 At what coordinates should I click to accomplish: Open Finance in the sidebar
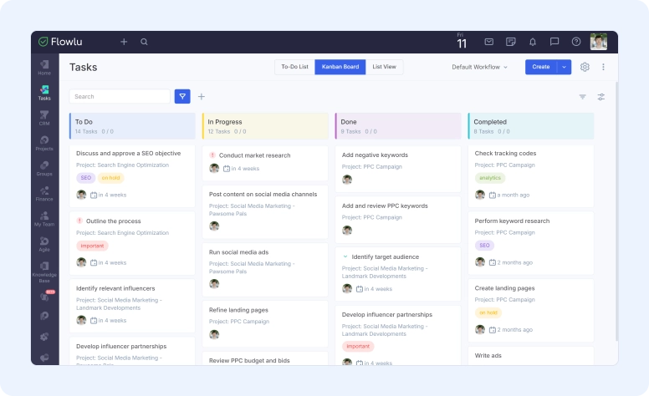(44, 194)
